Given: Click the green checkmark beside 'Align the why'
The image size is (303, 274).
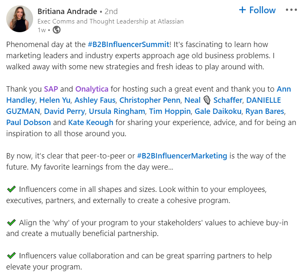Looking at the screenshot, I should point(12,222).
